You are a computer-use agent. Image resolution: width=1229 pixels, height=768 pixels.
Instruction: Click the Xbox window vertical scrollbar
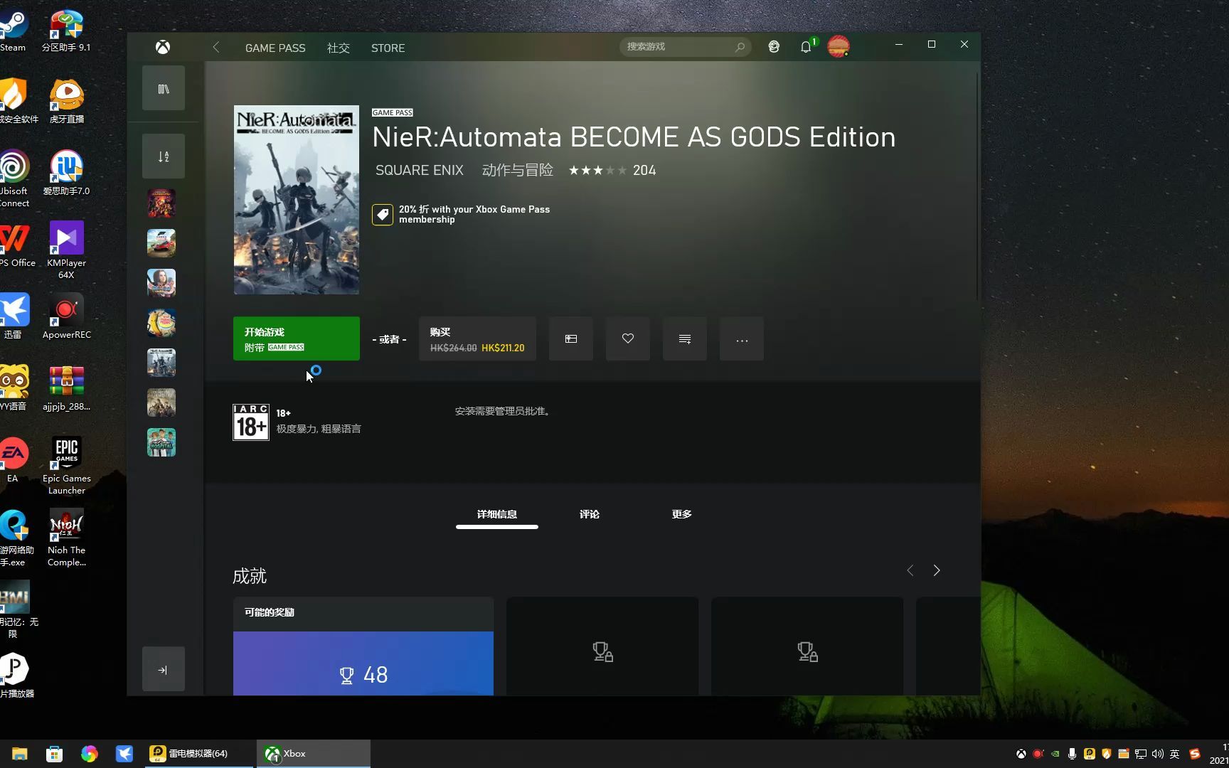pos(978,185)
